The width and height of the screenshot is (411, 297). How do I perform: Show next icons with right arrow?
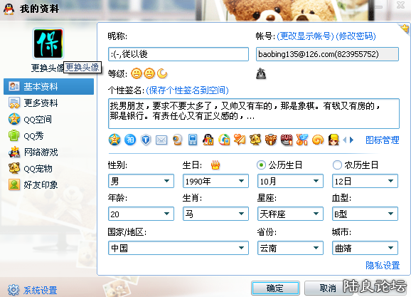351,140
